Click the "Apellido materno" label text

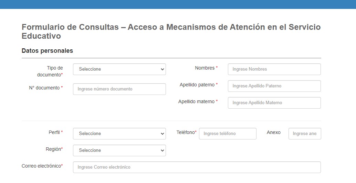[x=196, y=101]
